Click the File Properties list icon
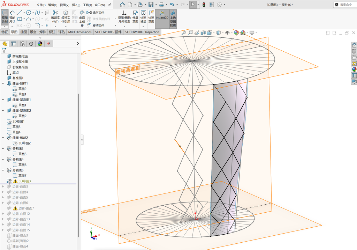Viewport: 357px width, 250px height. pos(212,5)
